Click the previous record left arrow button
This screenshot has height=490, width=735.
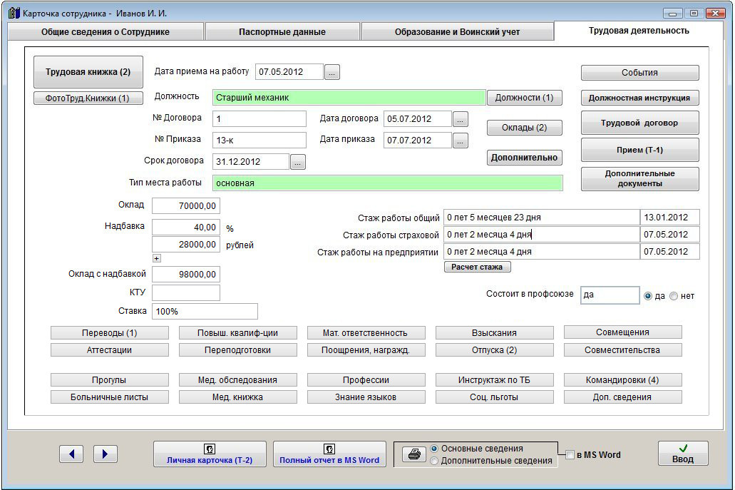pos(71,454)
